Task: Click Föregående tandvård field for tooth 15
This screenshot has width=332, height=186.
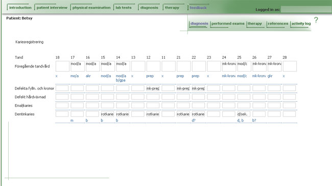Action: (x=108, y=66)
